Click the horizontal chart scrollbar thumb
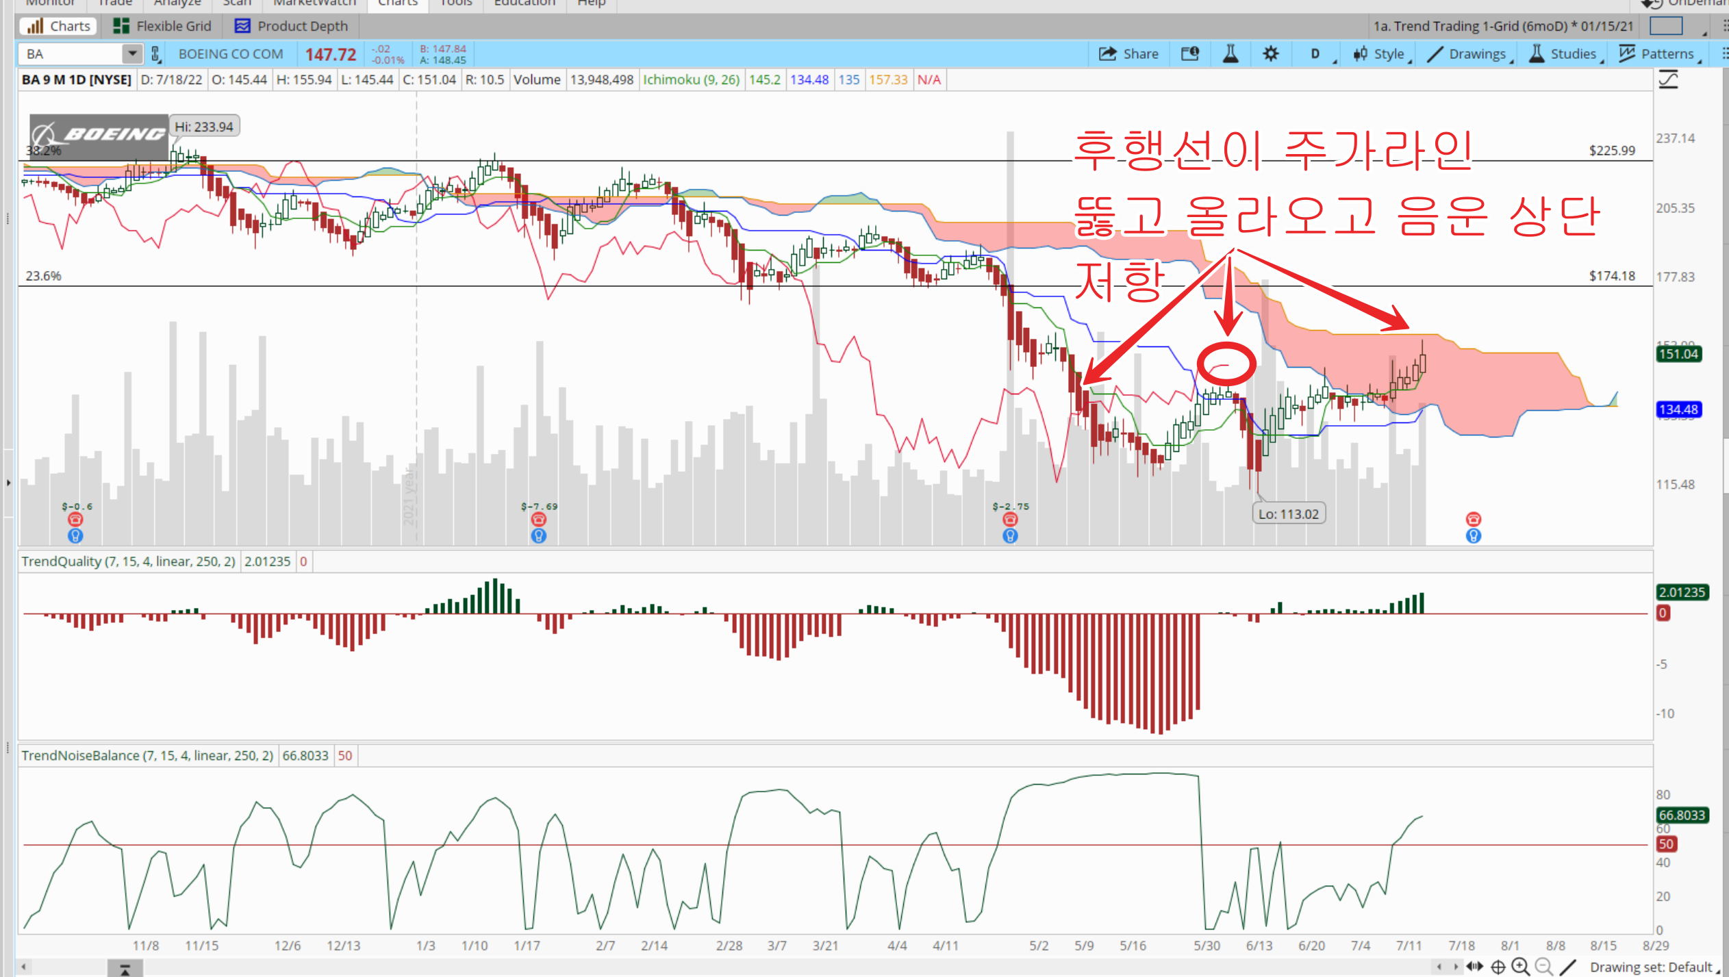Viewport: 1729px width, 977px height. [125, 968]
